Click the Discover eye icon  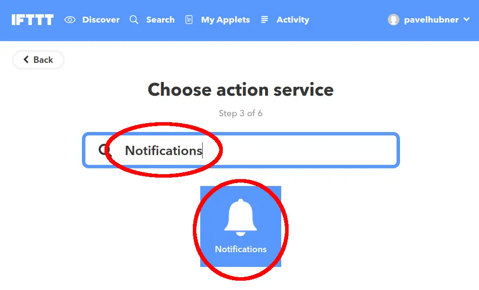pos(70,20)
